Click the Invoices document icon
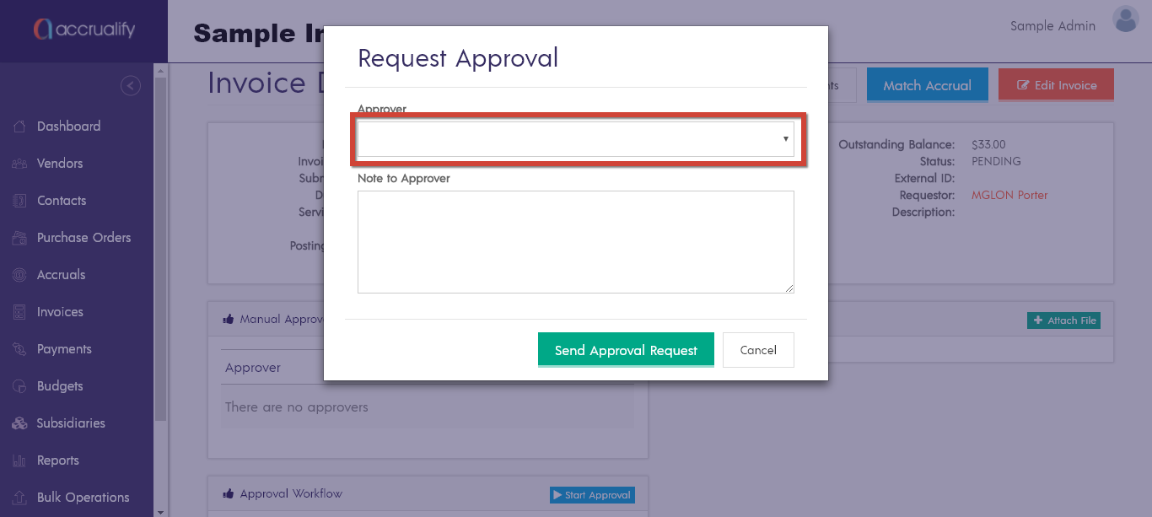This screenshot has height=517, width=1152. click(20, 312)
